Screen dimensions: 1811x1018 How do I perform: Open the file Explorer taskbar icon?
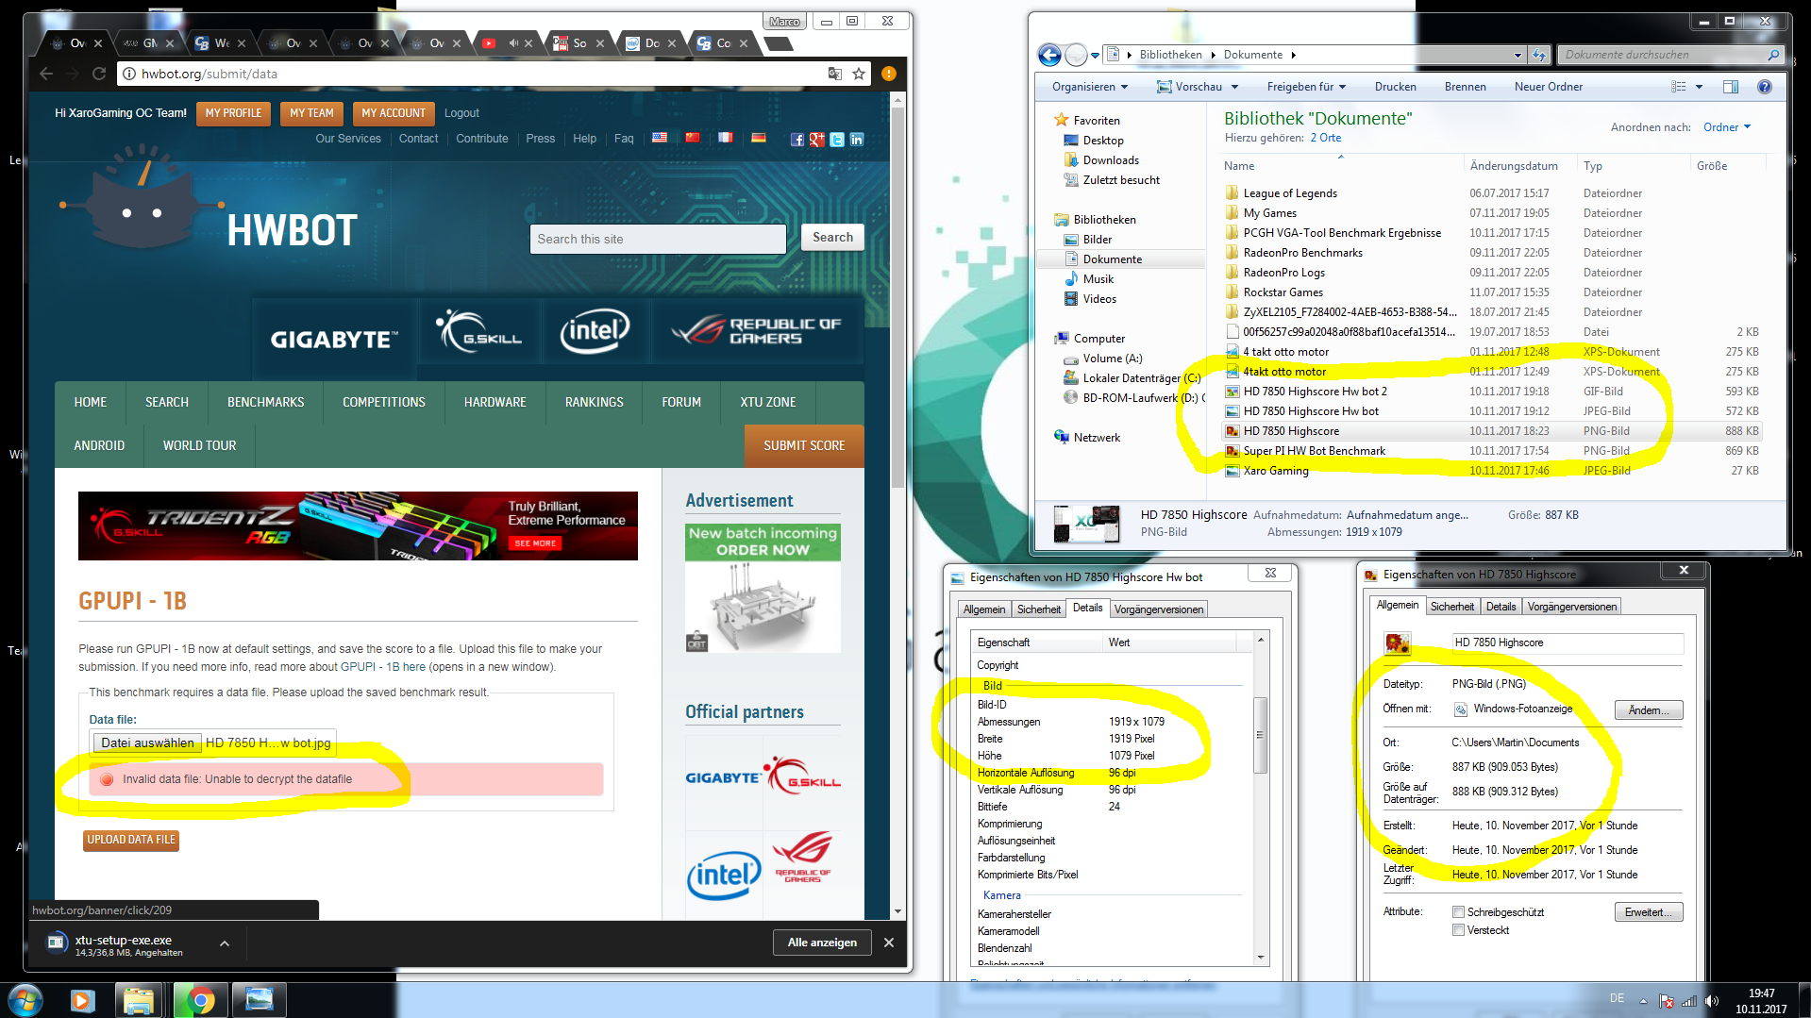[139, 1000]
